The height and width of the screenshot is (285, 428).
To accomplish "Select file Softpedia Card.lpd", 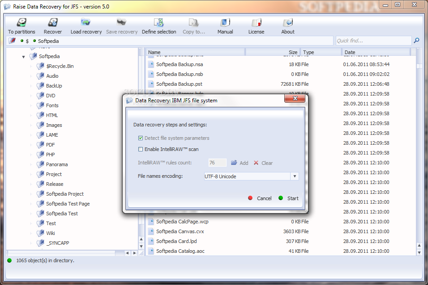I will pos(176,241).
